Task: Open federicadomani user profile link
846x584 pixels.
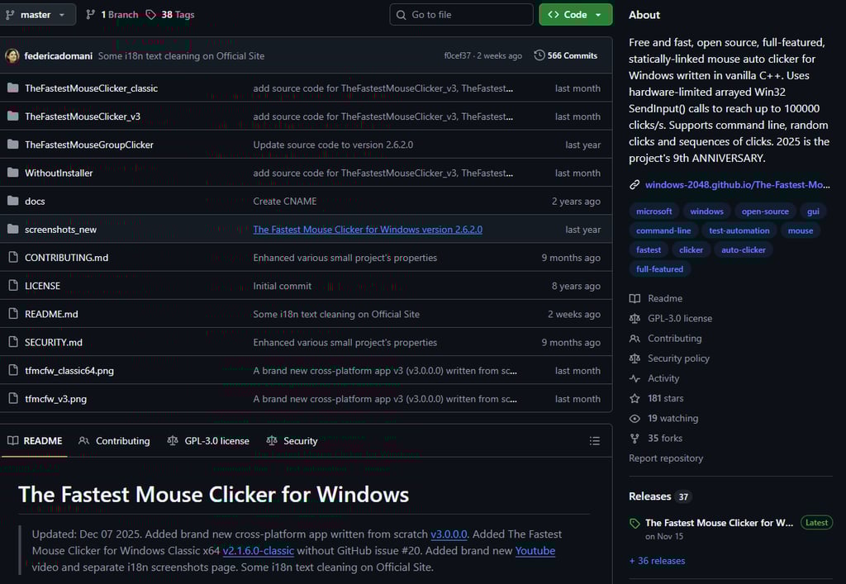Action: click(59, 55)
